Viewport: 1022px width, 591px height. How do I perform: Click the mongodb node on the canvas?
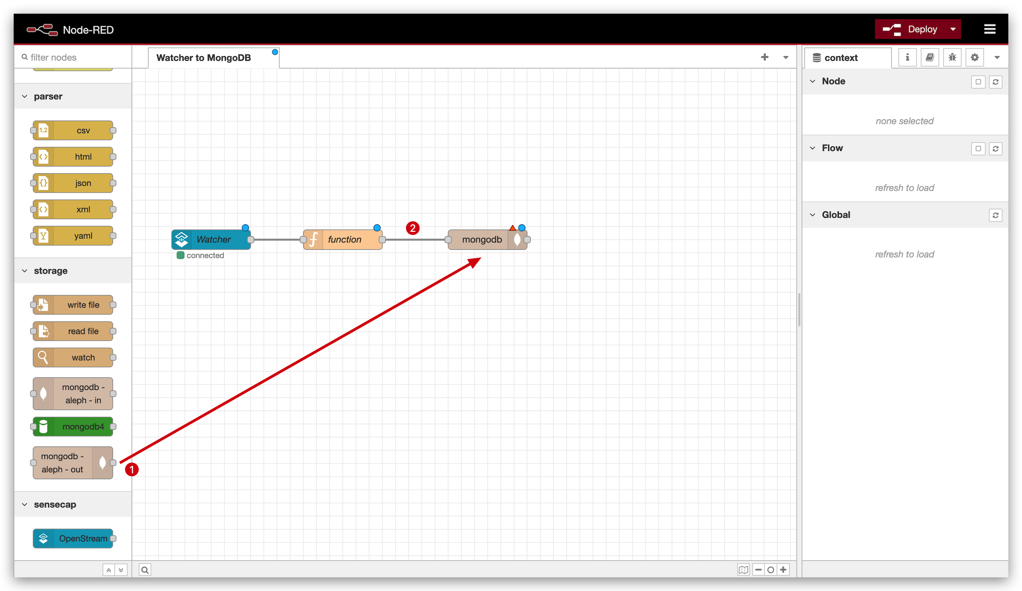pos(487,239)
